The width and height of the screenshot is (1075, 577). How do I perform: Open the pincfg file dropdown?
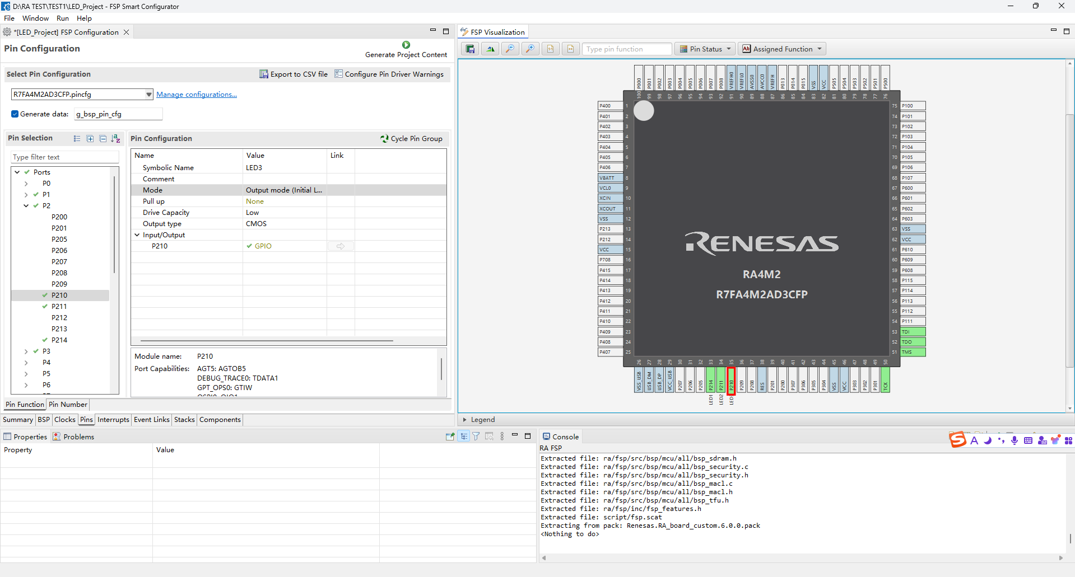click(x=149, y=95)
